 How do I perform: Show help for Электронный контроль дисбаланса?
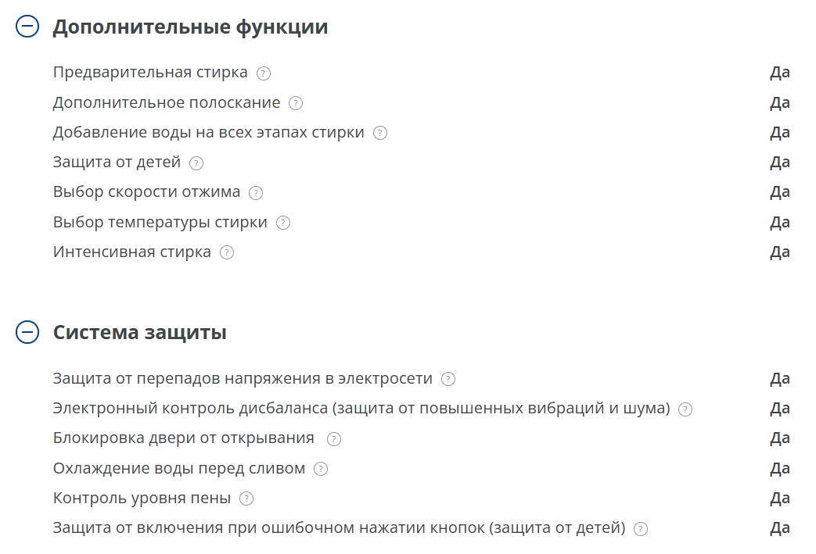point(685,409)
